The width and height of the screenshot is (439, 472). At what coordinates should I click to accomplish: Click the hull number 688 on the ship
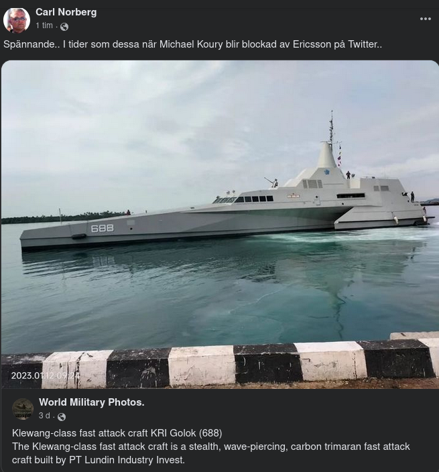tap(103, 228)
